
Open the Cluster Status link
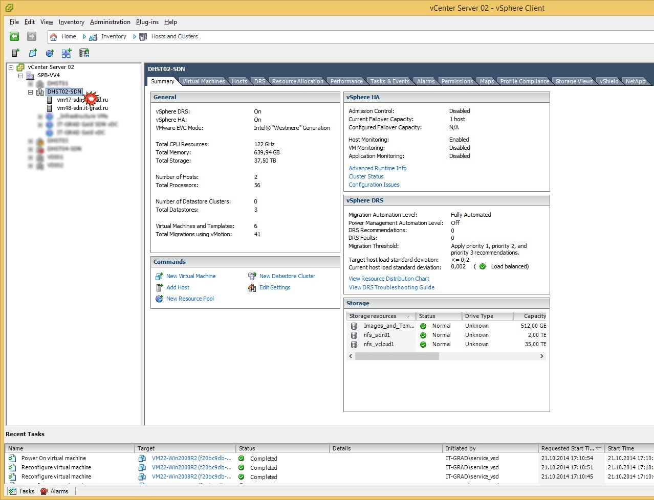coord(366,176)
